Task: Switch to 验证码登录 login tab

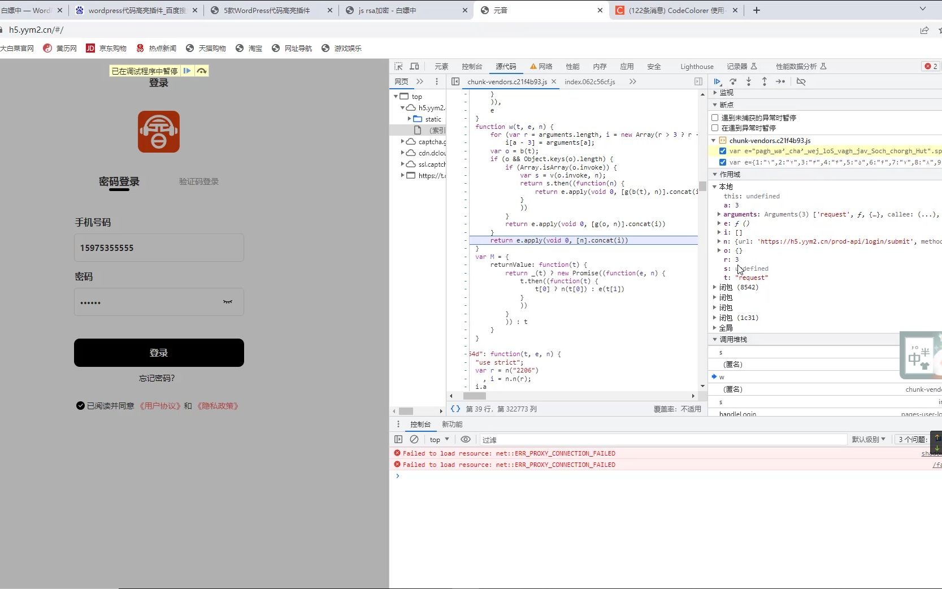Action: (x=199, y=181)
